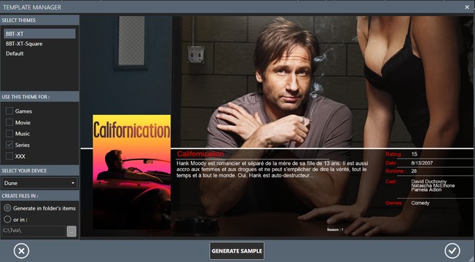475x262 pixels.
Task: Tick the Music checkbox
Action: pos(9,133)
